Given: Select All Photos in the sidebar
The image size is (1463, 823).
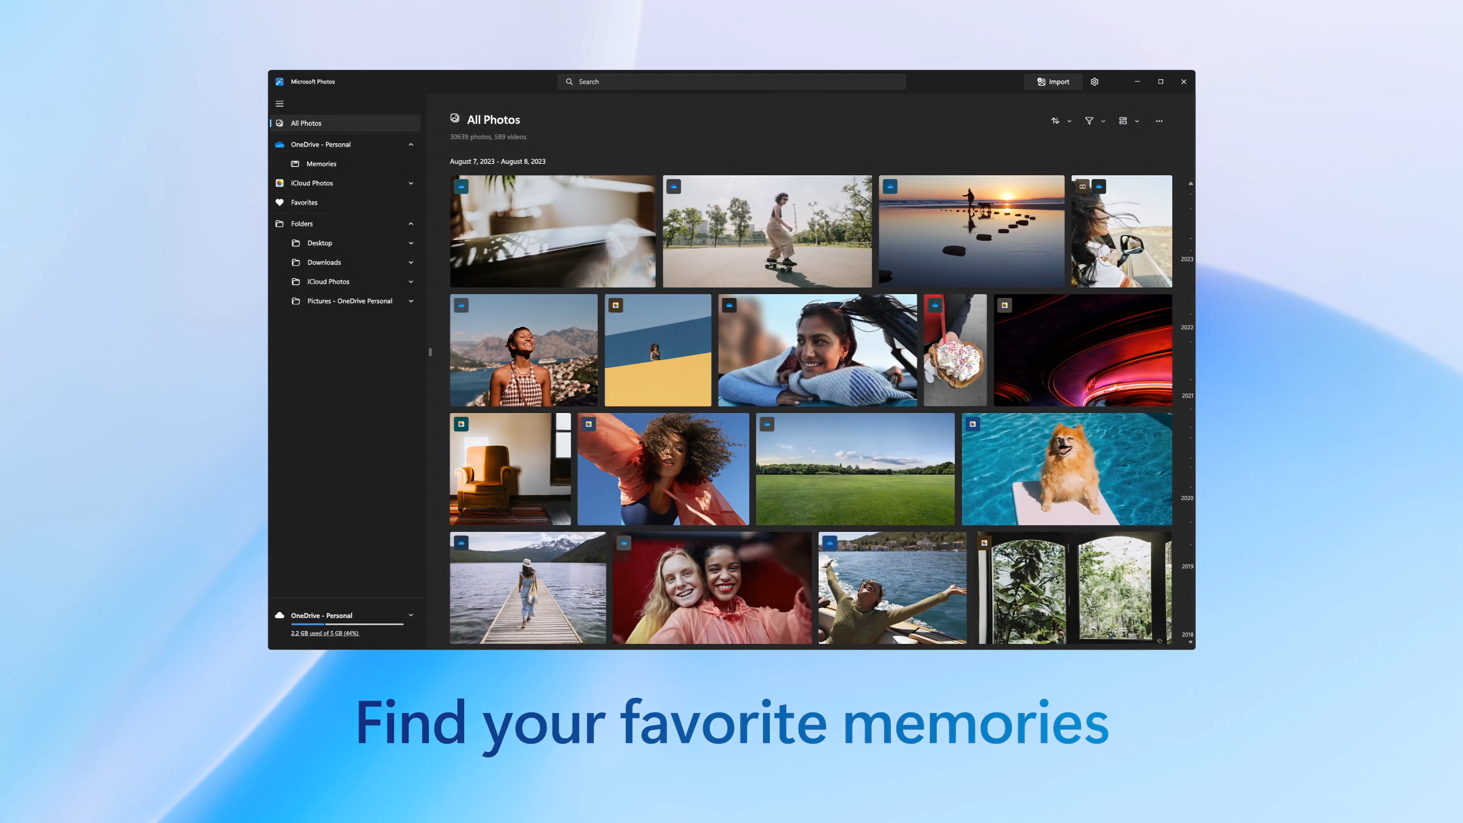Looking at the screenshot, I should click(x=306, y=123).
